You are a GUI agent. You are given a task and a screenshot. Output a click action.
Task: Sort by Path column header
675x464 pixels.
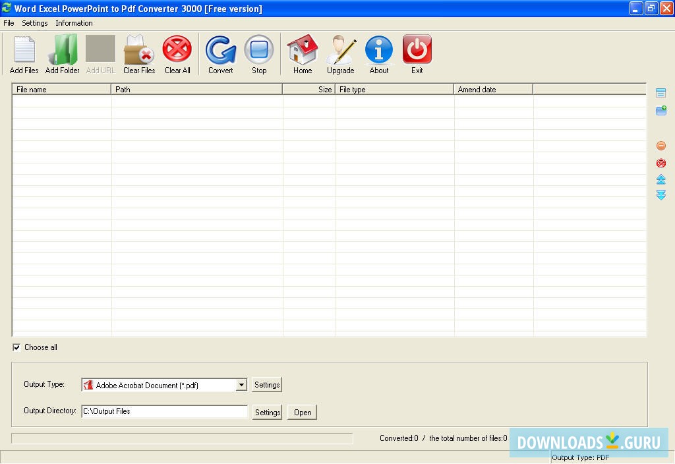click(196, 90)
